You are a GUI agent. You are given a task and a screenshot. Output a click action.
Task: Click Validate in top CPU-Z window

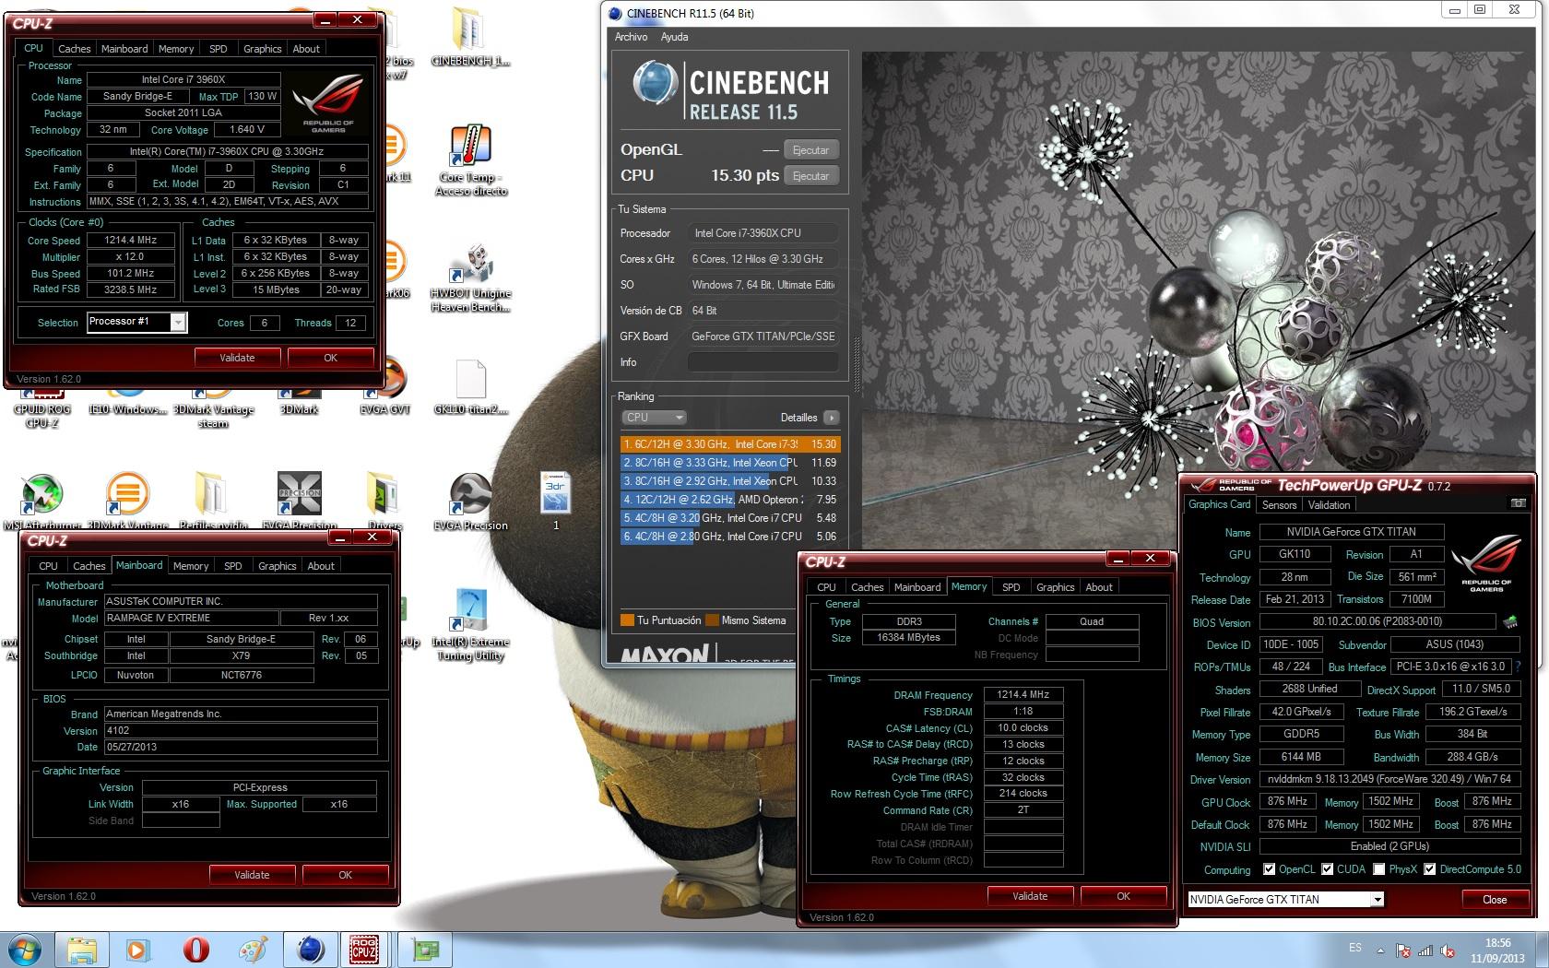pos(237,358)
